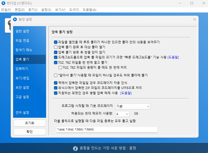This screenshot has height=153, width=208.
Task: Switch to 보기/편집 tab
Action: click(29, 78)
